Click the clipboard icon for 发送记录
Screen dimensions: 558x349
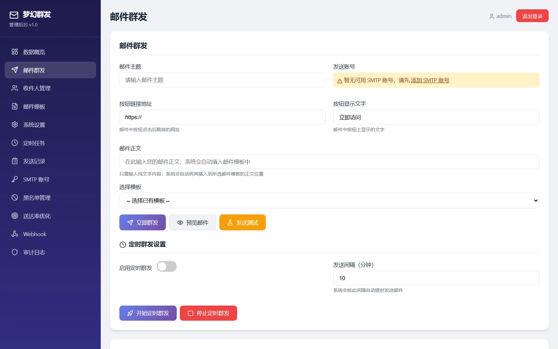[x=15, y=161]
